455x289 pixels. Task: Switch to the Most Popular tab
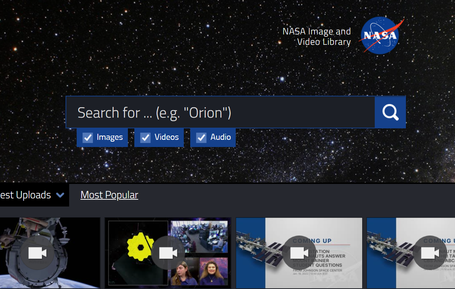click(x=109, y=195)
